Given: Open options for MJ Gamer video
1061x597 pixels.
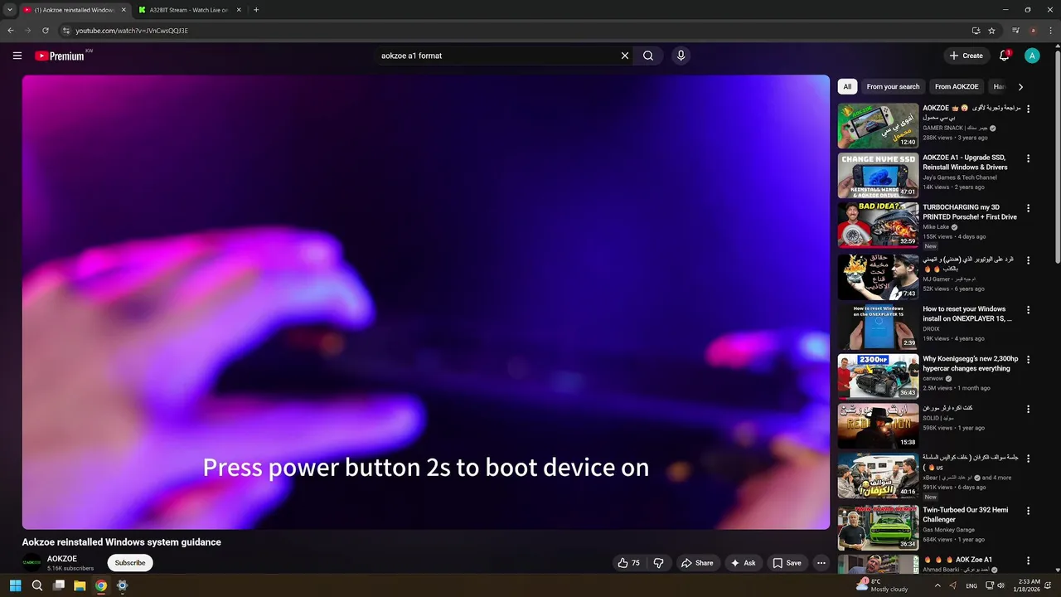Looking at the screenshot, I should point(1029,260).
